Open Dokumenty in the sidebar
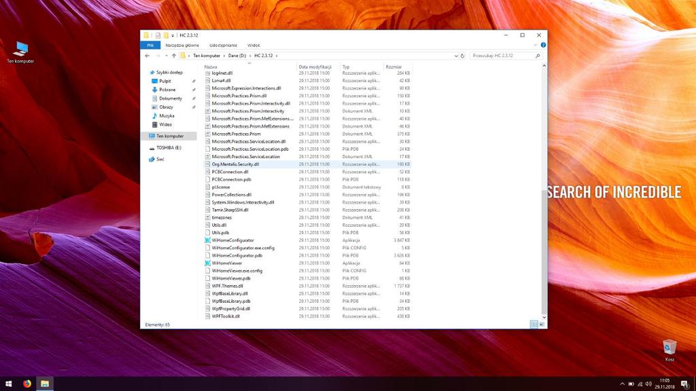696x391 pixels. click(x=171, y=98)
